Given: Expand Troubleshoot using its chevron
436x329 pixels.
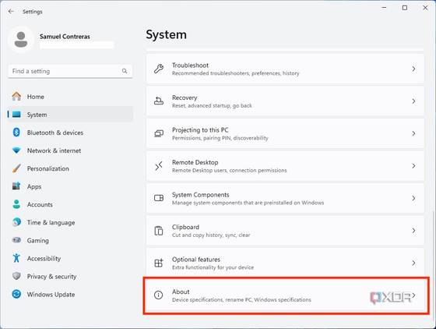Looking at the screenshot, I should pyautogui.click(x=413, y=69).
